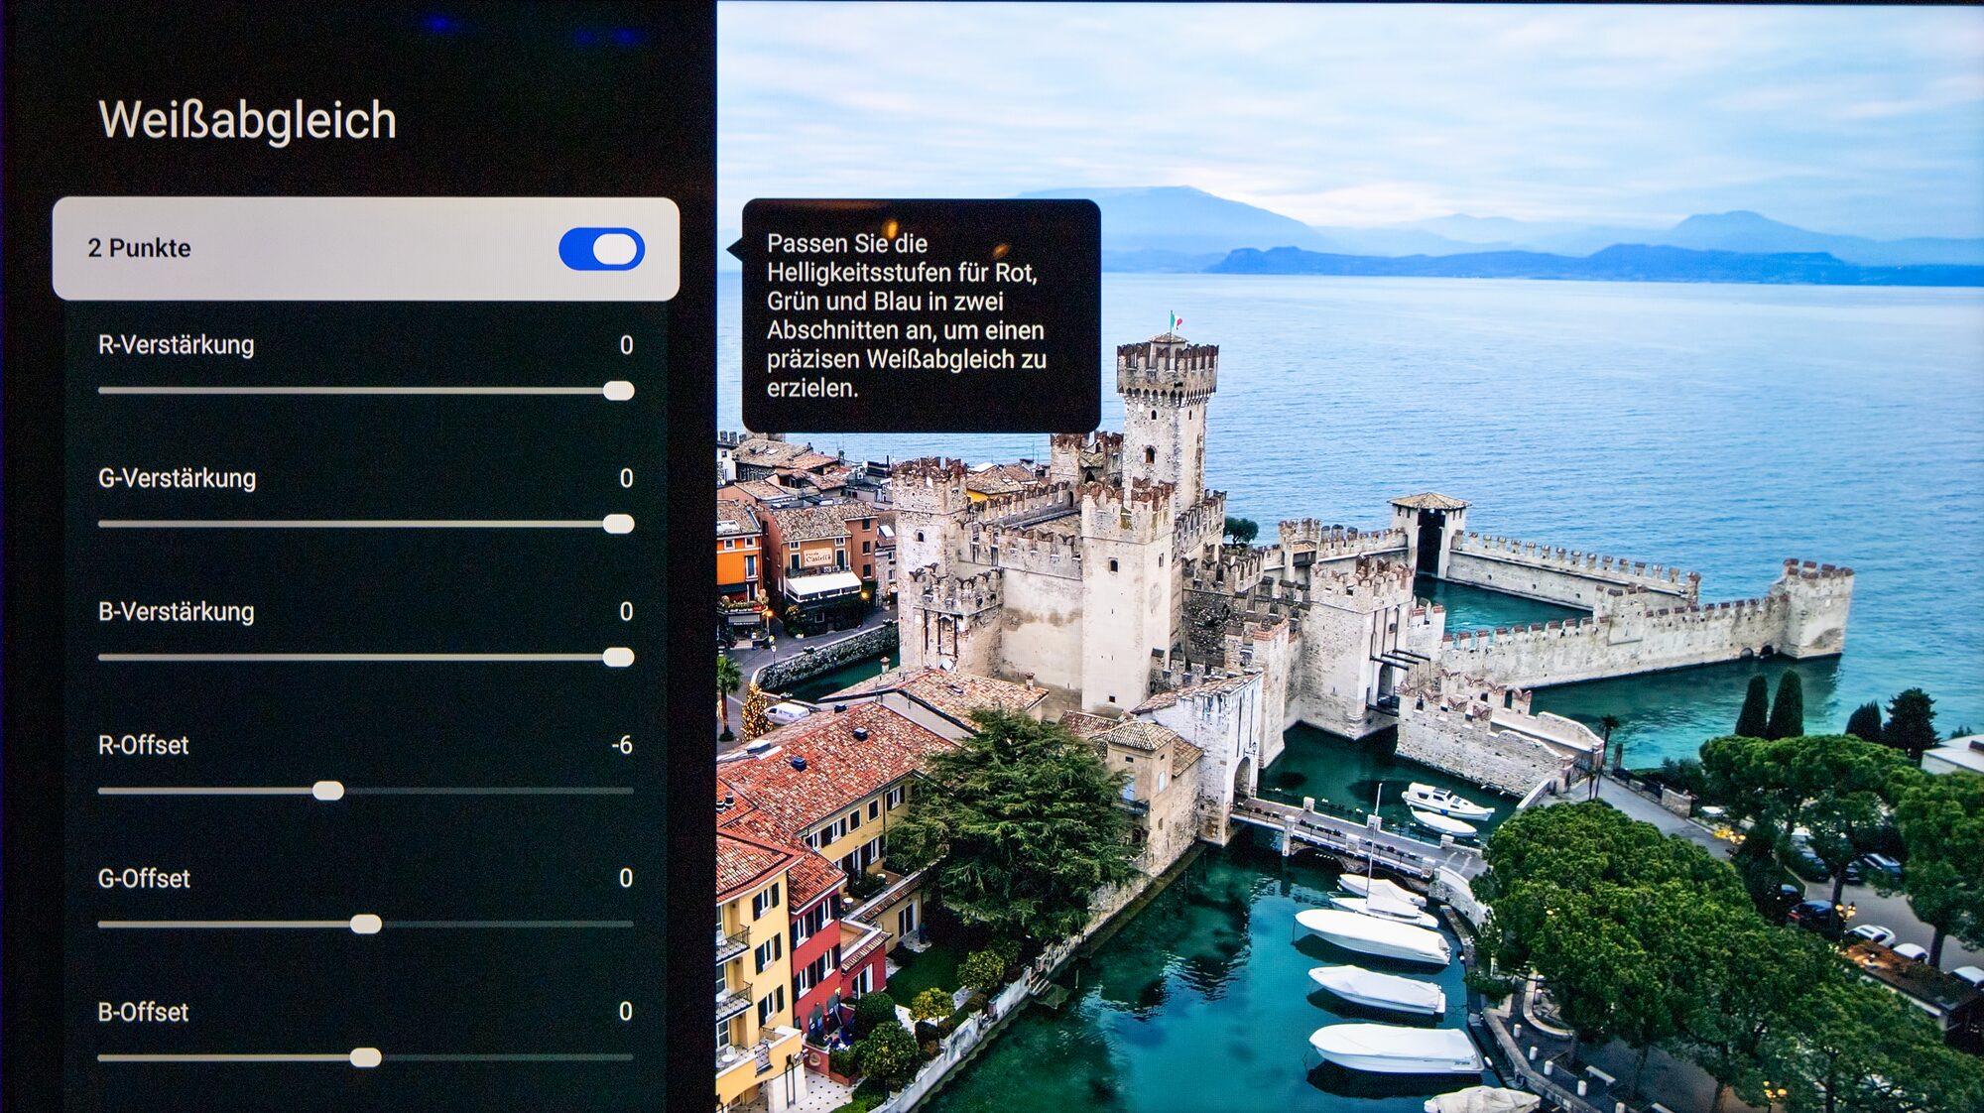The height and width of the screenshot is (1113, 1984).
Task: Click the B-Verstärkung slider handle
Action: point(618,657)
